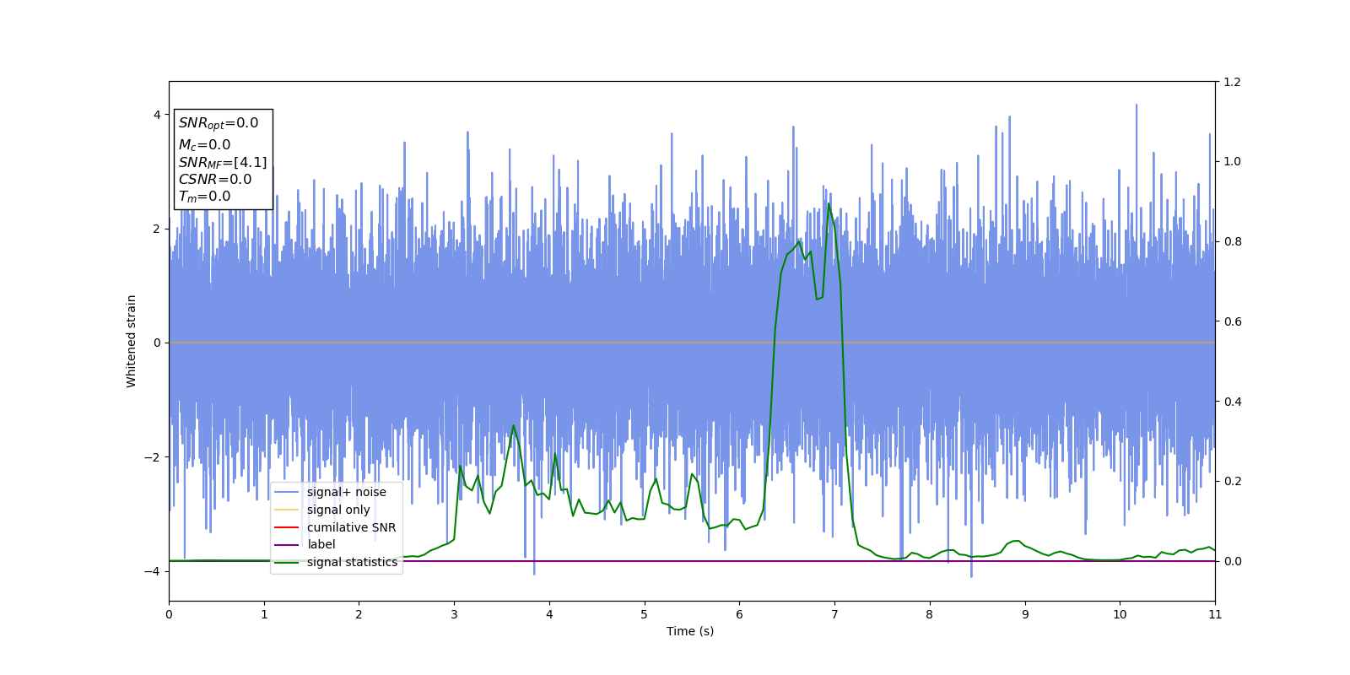1350x675 pixels.
Task: Click the red cumilative SNR legend line
Action: [287, 527]
